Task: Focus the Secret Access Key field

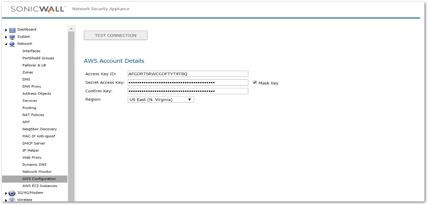Action: pyautogui.click(x=188, y=82)
